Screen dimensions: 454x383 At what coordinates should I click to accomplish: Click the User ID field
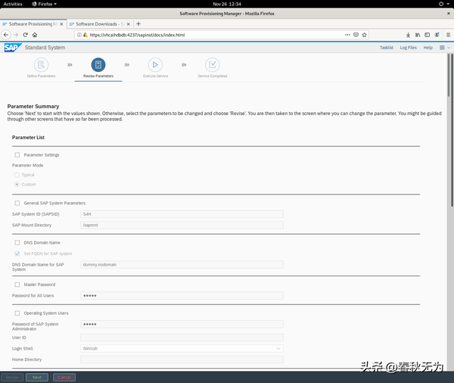click(x=182, y=338)
